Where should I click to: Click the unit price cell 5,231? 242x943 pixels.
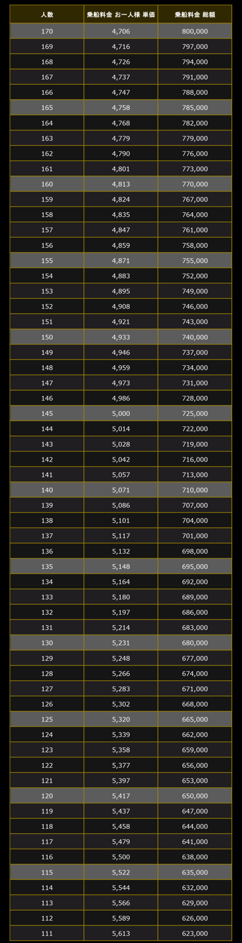(x=121, y=643)
